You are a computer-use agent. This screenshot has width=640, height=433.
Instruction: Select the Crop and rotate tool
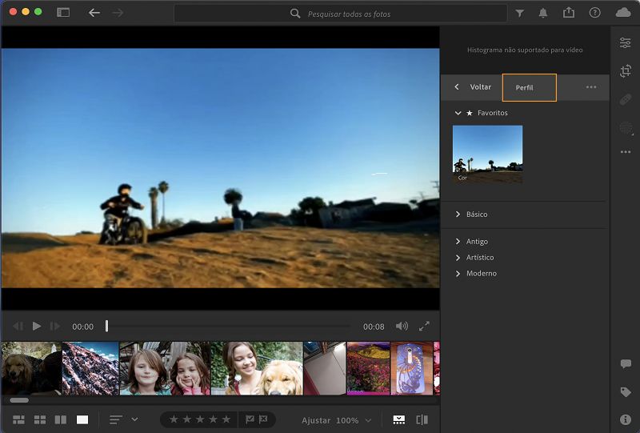tap(626, 70)
